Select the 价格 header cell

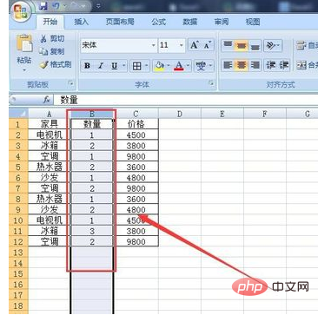[x=136, y=124]
